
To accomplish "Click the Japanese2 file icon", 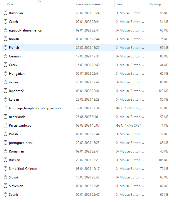I will pos(5,91).
